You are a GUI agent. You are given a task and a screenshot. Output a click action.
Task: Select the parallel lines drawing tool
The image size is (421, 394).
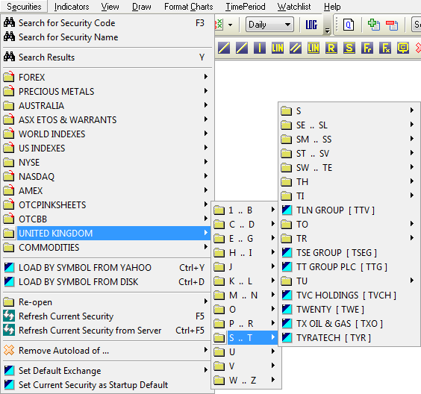point(296,48)
